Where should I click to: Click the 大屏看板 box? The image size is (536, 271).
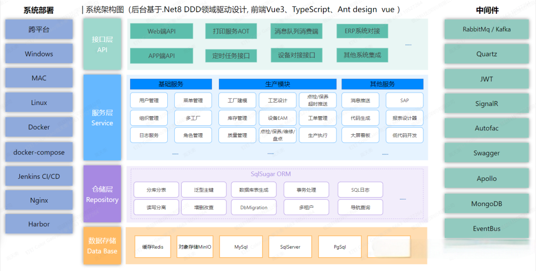tap(360, 135)
